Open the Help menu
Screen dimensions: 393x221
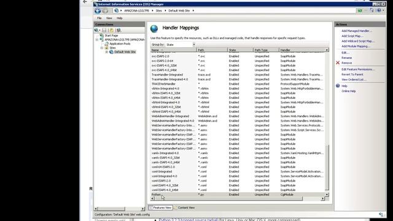coord(120,18)
